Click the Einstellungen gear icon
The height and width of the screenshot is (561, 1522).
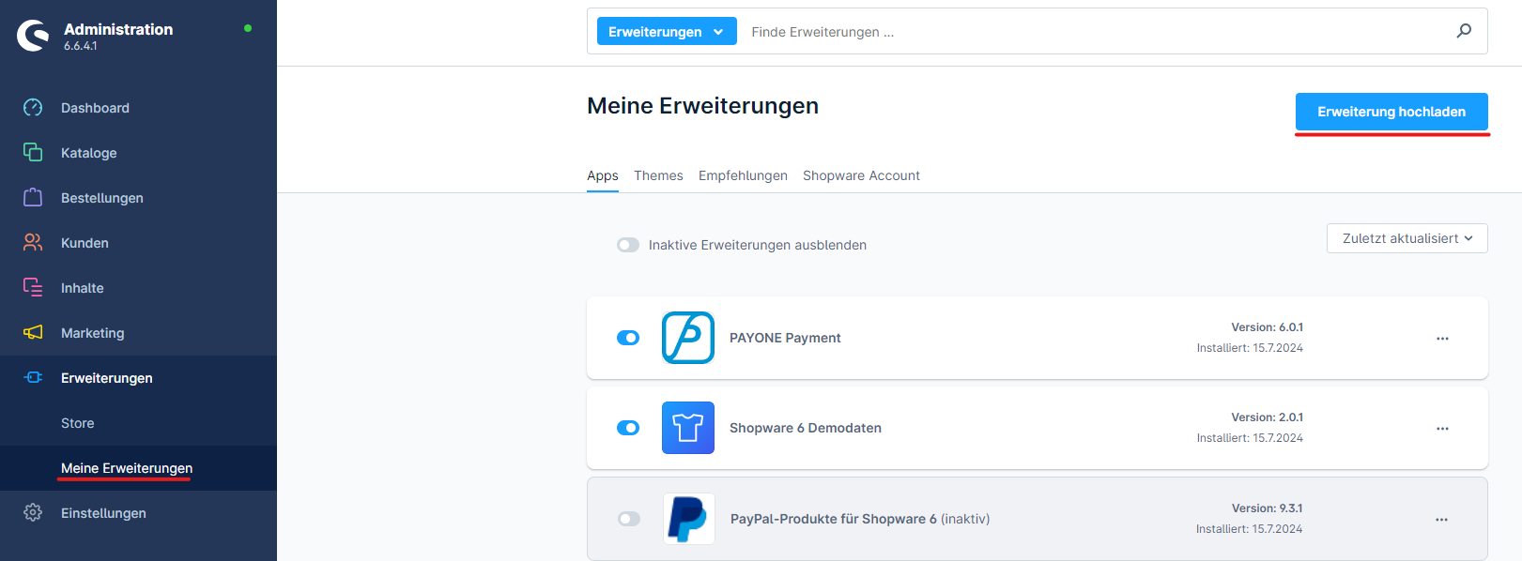pos(33,512)
